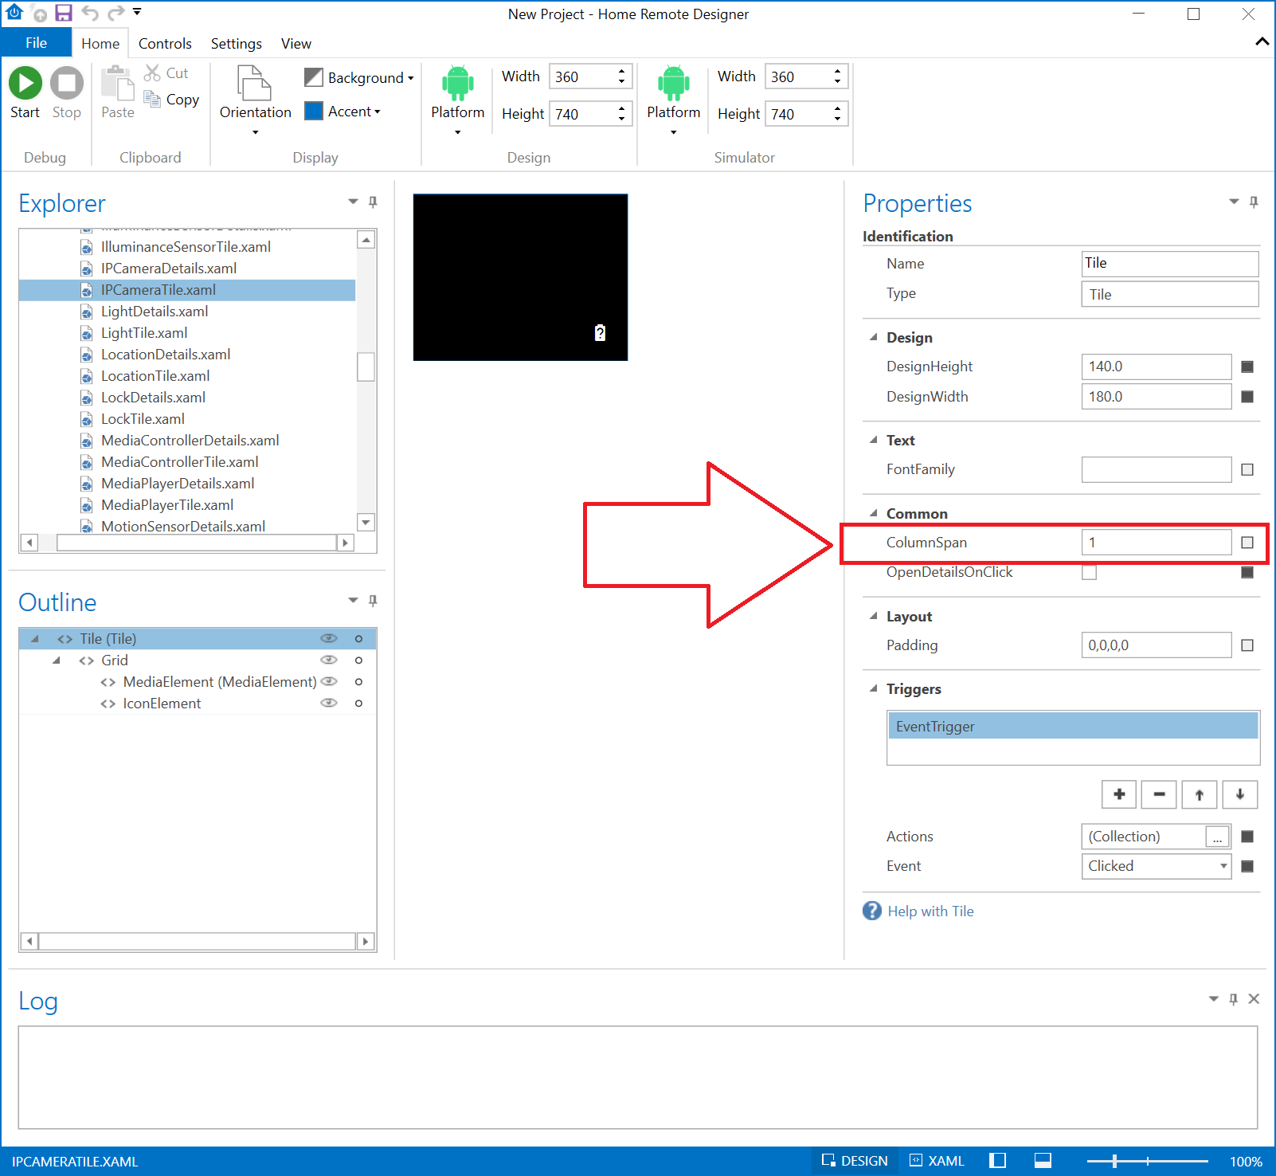This screenshot has height=1176, width=1276.
Task: Click the Paste clipboard icon
Action: 117,82
